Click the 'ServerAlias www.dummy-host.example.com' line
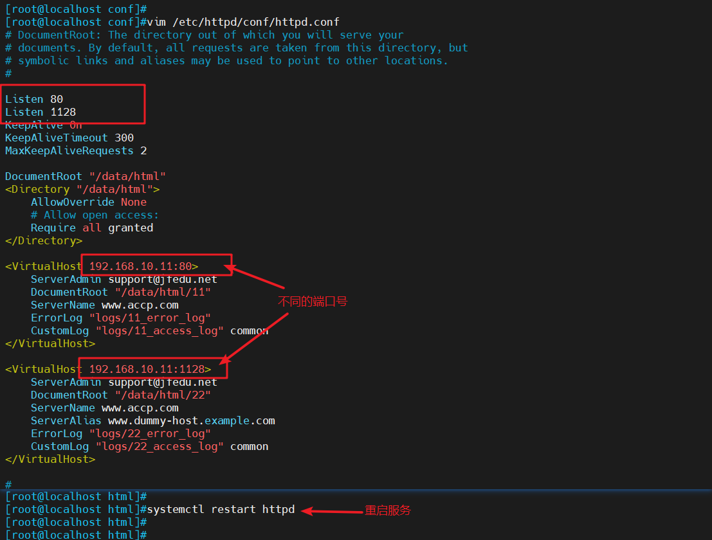 click(153, 420)
